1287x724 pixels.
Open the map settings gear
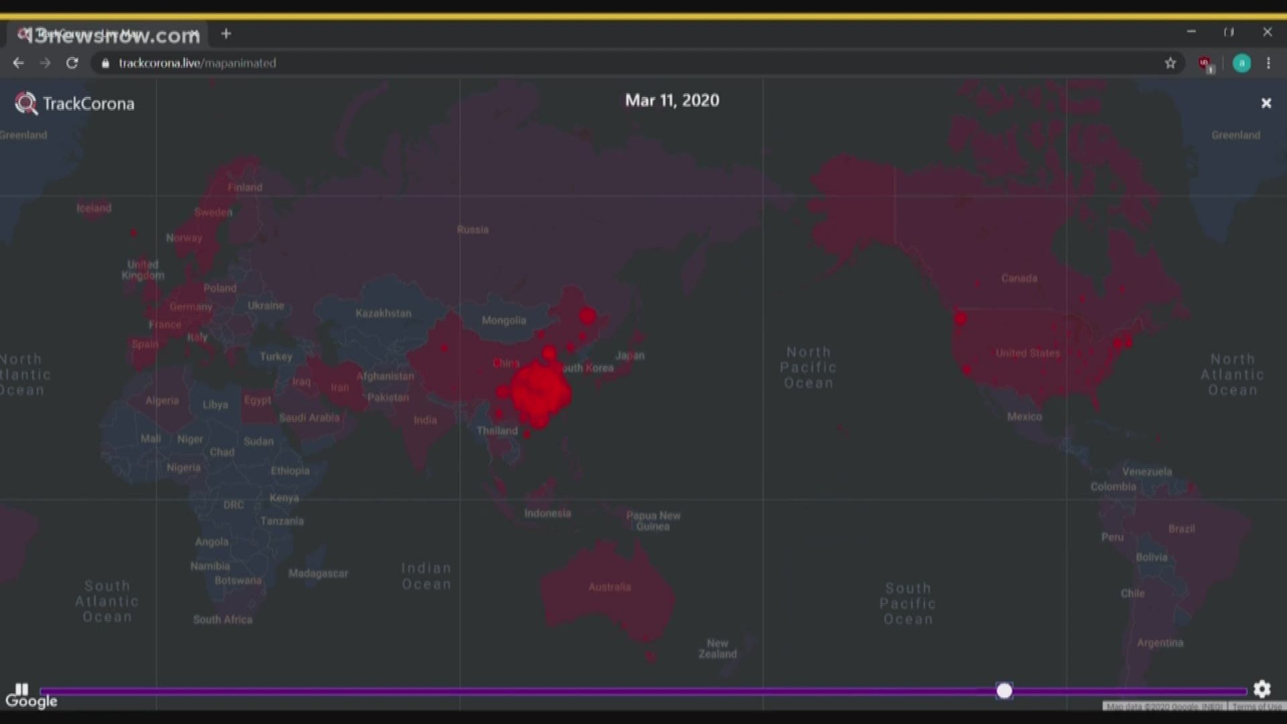(1262, 688)
